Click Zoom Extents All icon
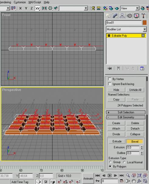 (145, 175)
